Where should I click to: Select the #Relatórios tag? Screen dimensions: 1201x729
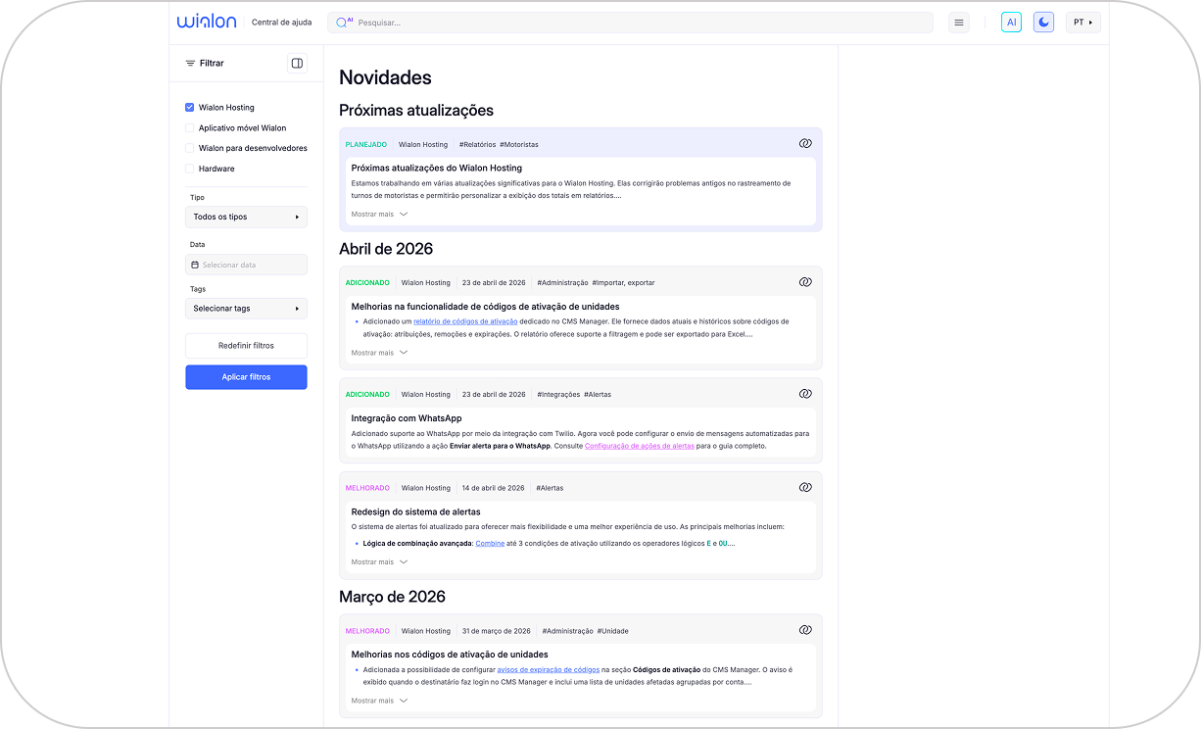tap(477, 145)
